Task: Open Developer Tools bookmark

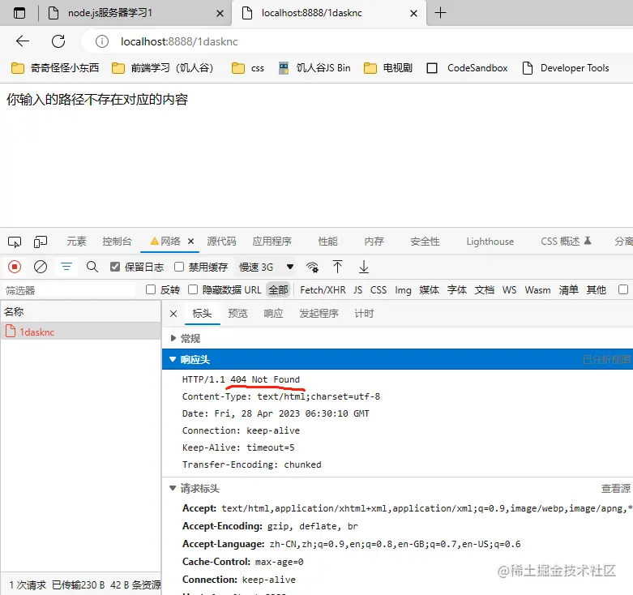Action: pyautogui.click(x=565, y=68)
